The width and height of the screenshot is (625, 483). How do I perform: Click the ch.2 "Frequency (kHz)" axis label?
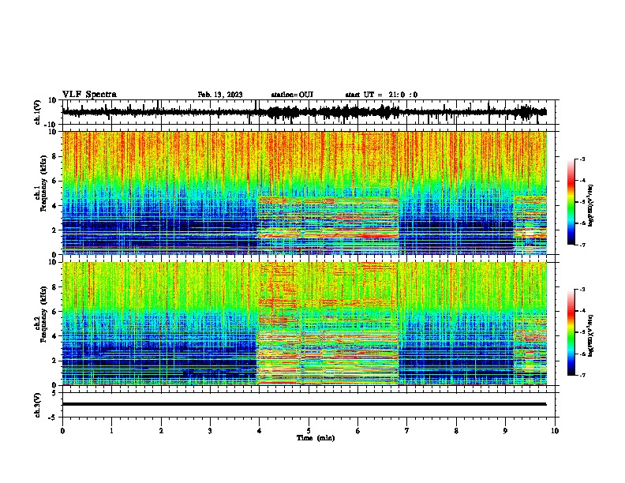(x=43, y=314)
